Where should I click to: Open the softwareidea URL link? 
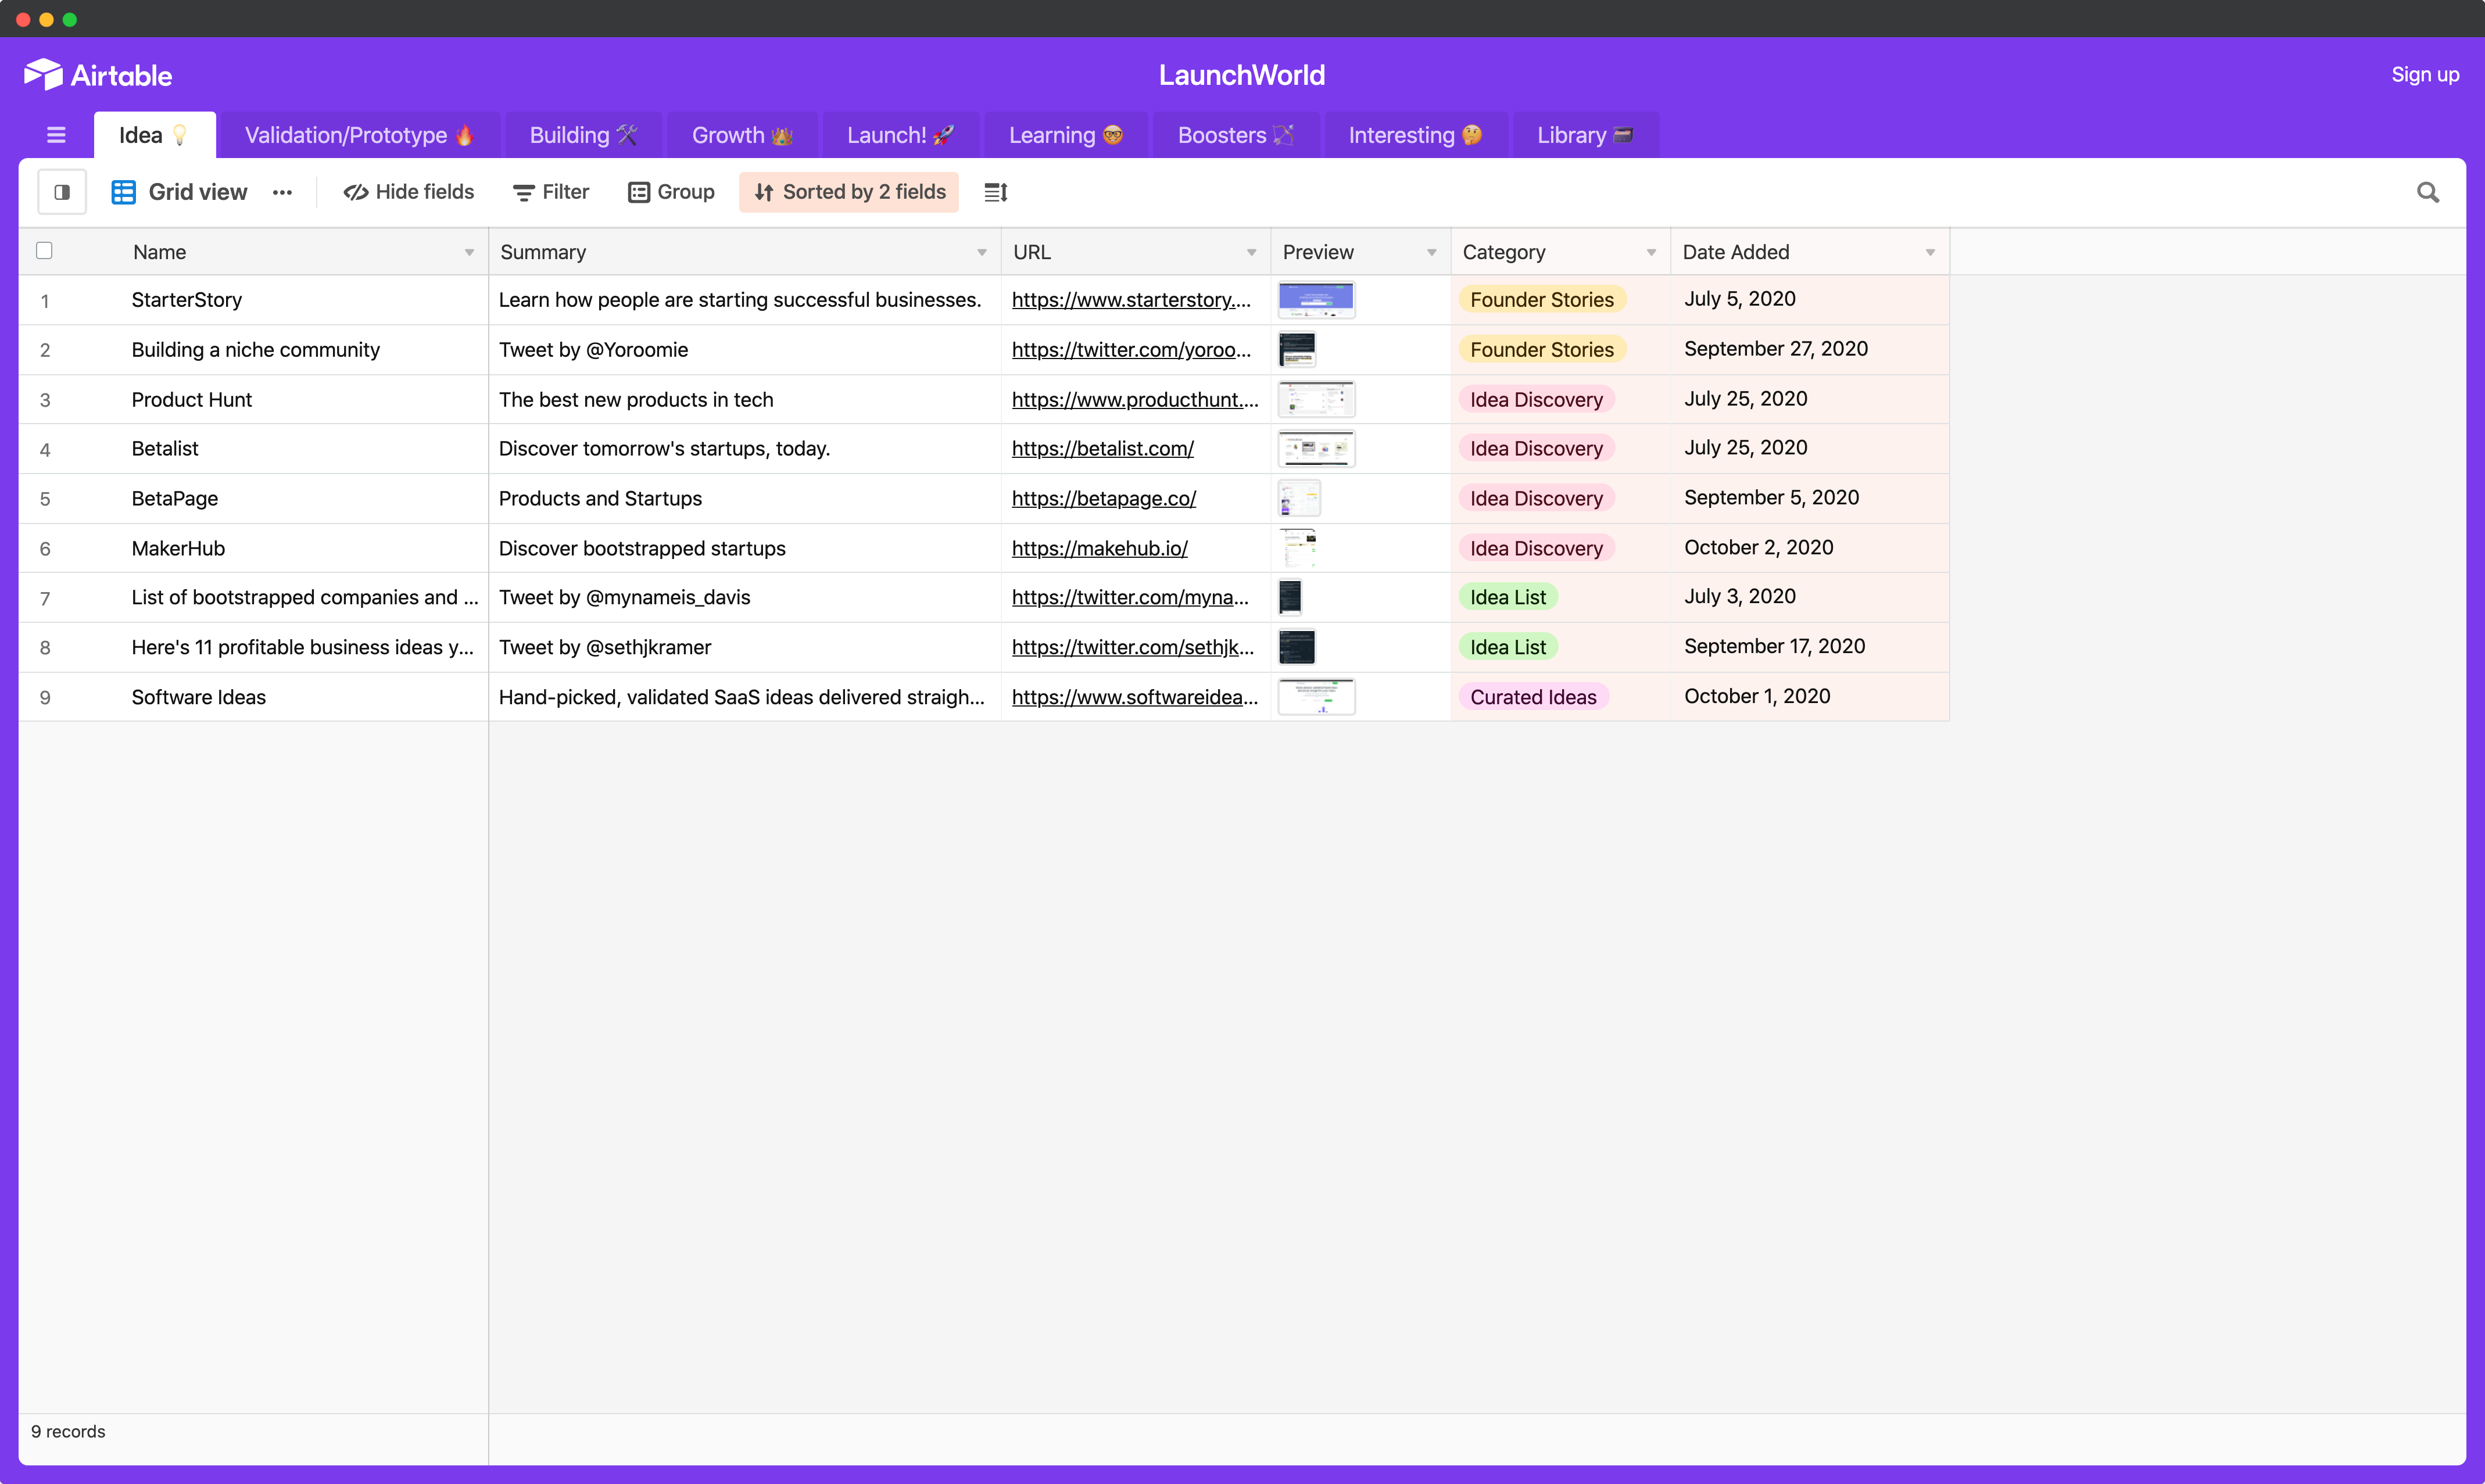point(1135,698)
